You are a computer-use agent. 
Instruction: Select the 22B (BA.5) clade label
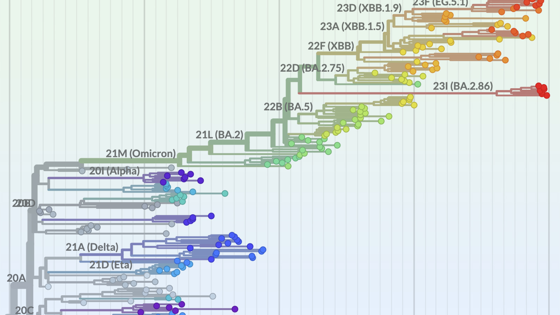point(288,107)
